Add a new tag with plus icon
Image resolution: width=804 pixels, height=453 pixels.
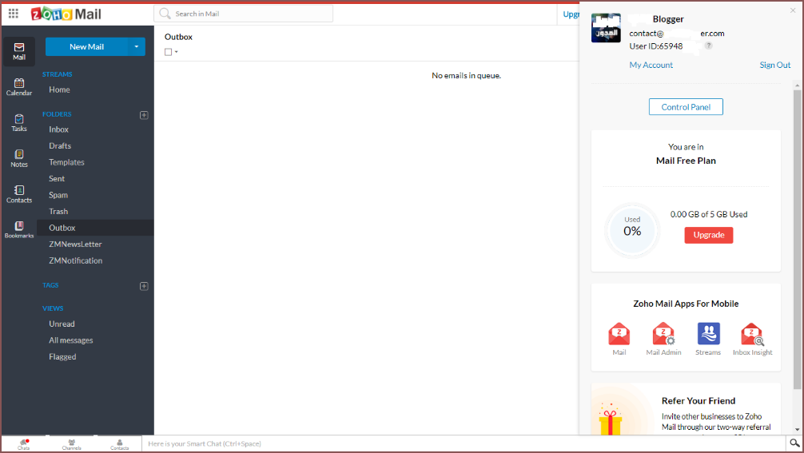coord(144,286)
